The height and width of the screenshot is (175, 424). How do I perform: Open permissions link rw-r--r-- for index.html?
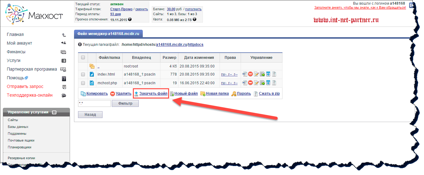coord(229,74)
